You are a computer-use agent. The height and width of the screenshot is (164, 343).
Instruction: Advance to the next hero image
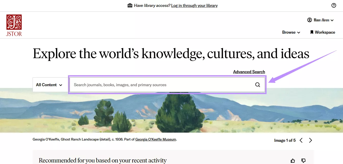[310, 140]
